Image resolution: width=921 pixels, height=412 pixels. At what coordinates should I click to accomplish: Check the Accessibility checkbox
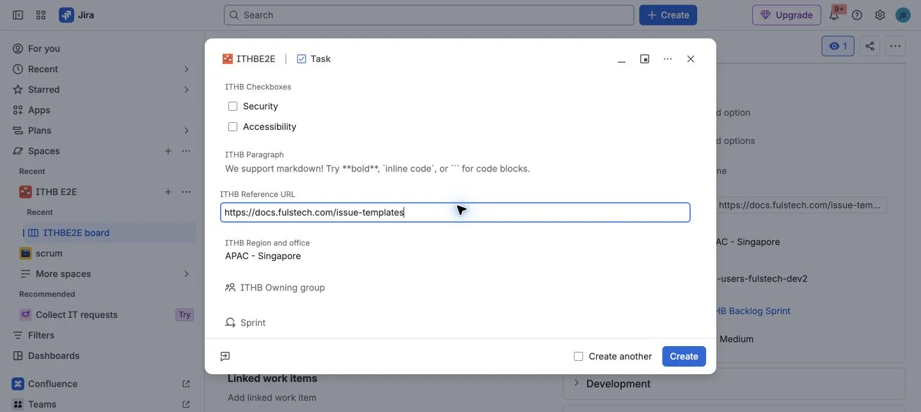coord(233,127)
